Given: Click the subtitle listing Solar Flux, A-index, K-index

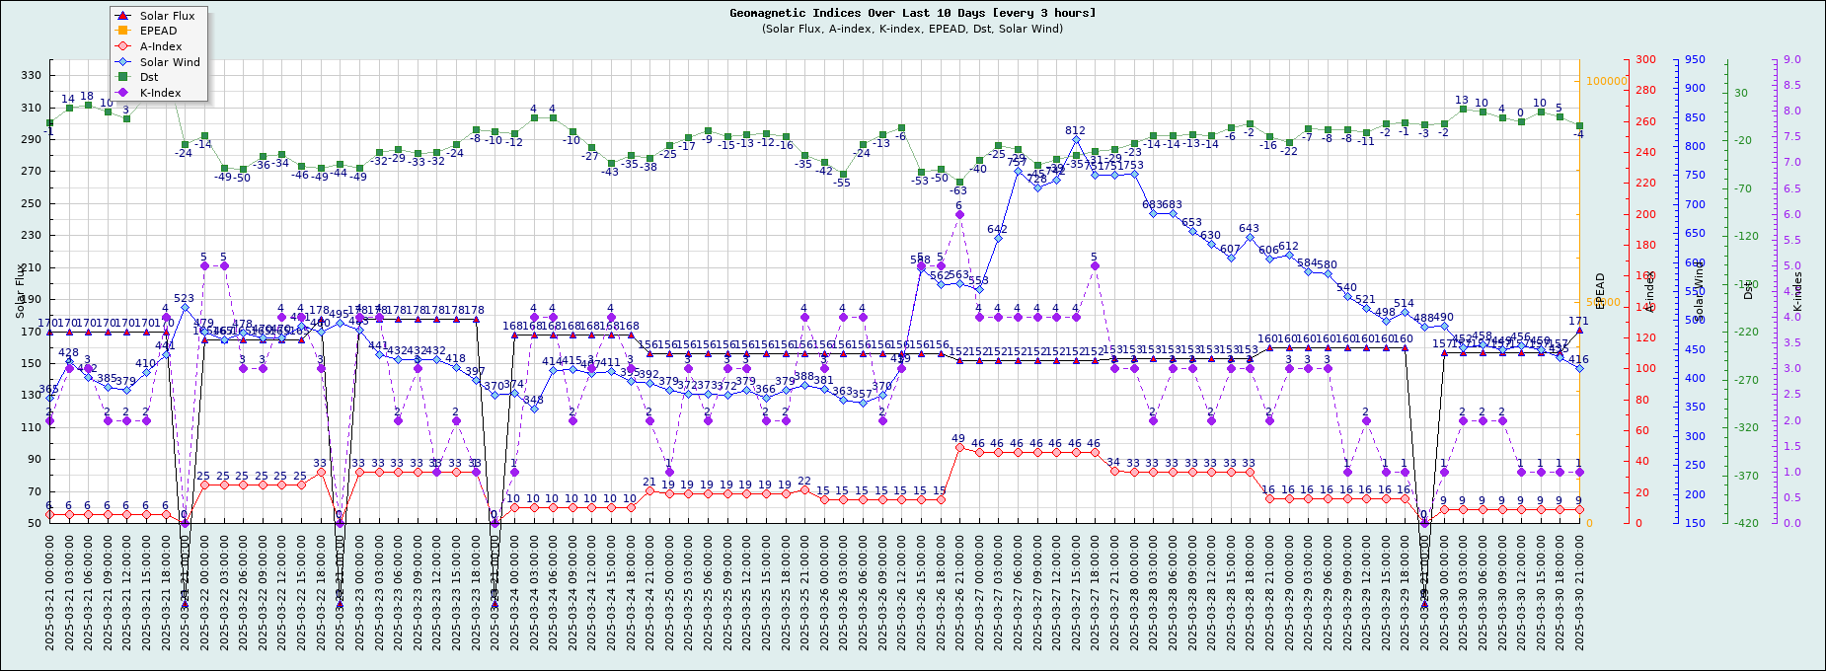Looking at the screenshot, I should point(912,29).
